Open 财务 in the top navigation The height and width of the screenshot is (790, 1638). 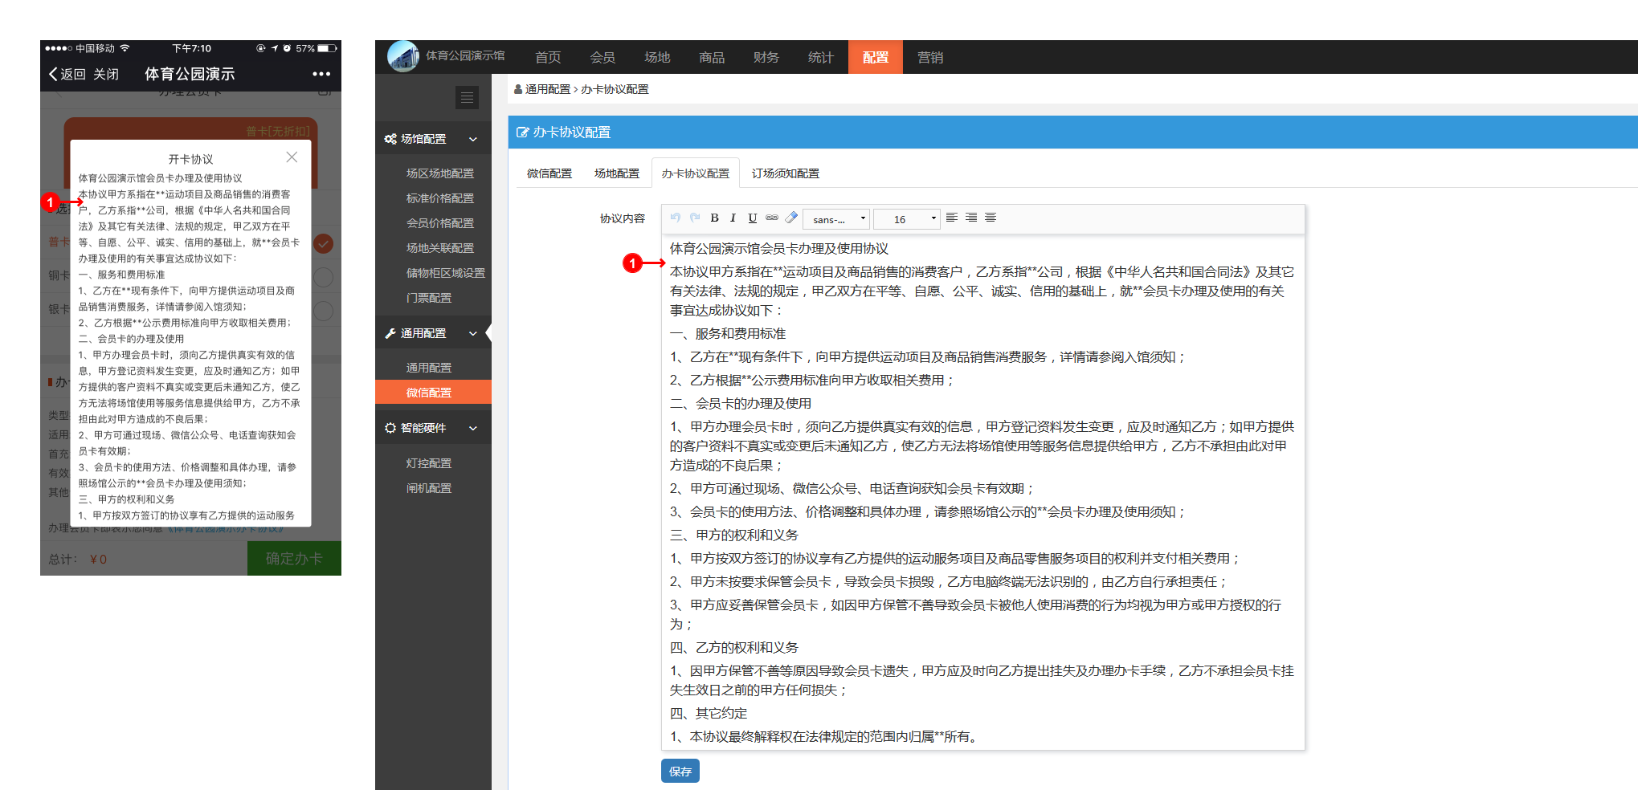(766, 57)
